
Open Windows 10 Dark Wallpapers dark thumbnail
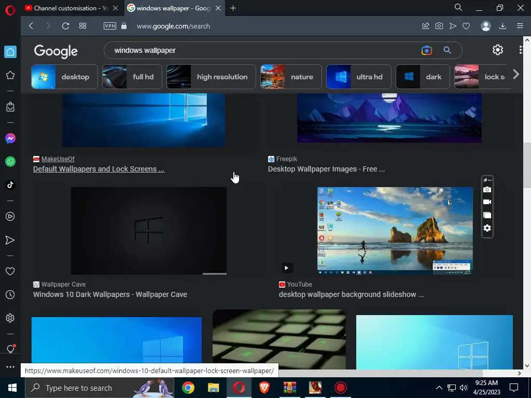tap(149, 231)
